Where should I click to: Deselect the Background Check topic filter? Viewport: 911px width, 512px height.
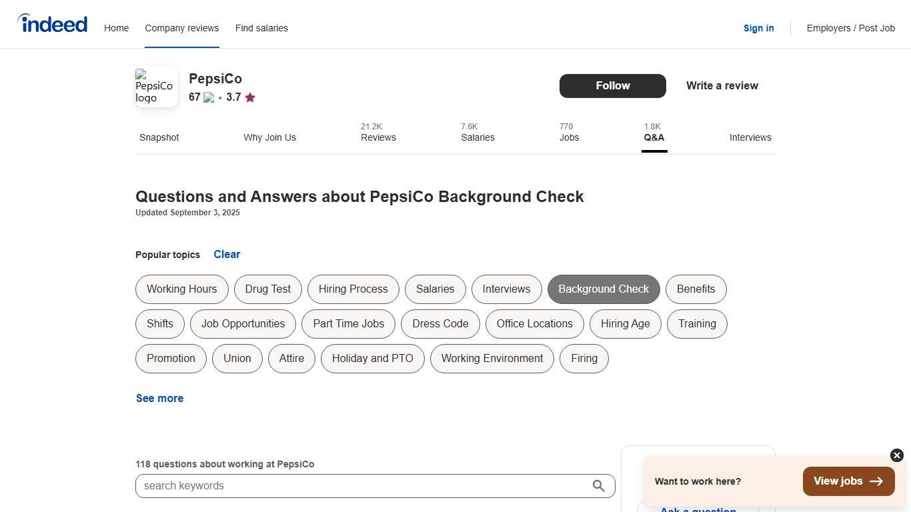pos(604,289)
